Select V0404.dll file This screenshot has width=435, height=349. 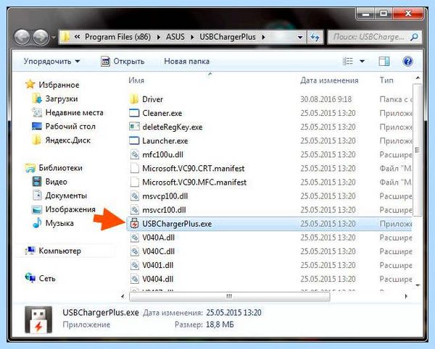(157, 279)
